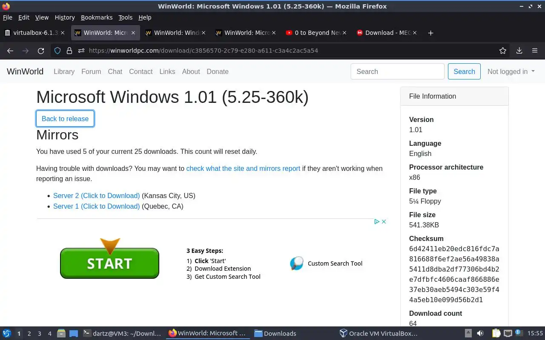This screenshot has width=545, height=340.
Task: Download from Server 1 (Quebec)
Action: tap(96, 207)
